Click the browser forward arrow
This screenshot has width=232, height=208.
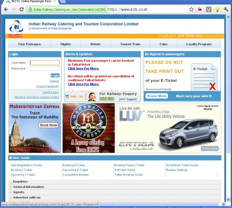coord(14,9)
